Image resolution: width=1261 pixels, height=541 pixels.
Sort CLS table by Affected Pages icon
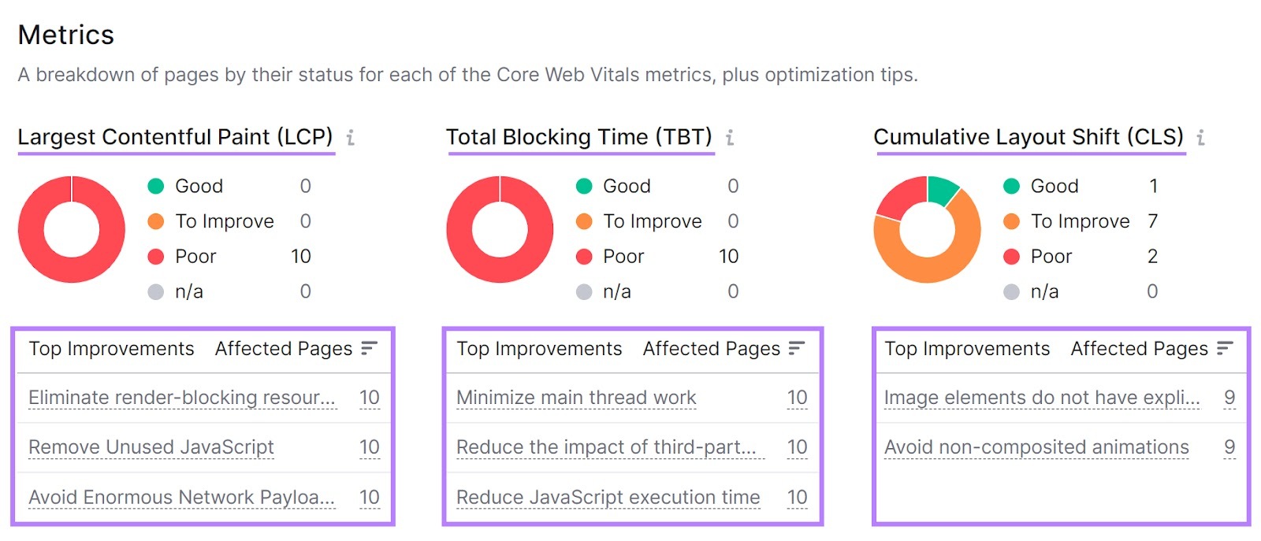click(1225, 348)
